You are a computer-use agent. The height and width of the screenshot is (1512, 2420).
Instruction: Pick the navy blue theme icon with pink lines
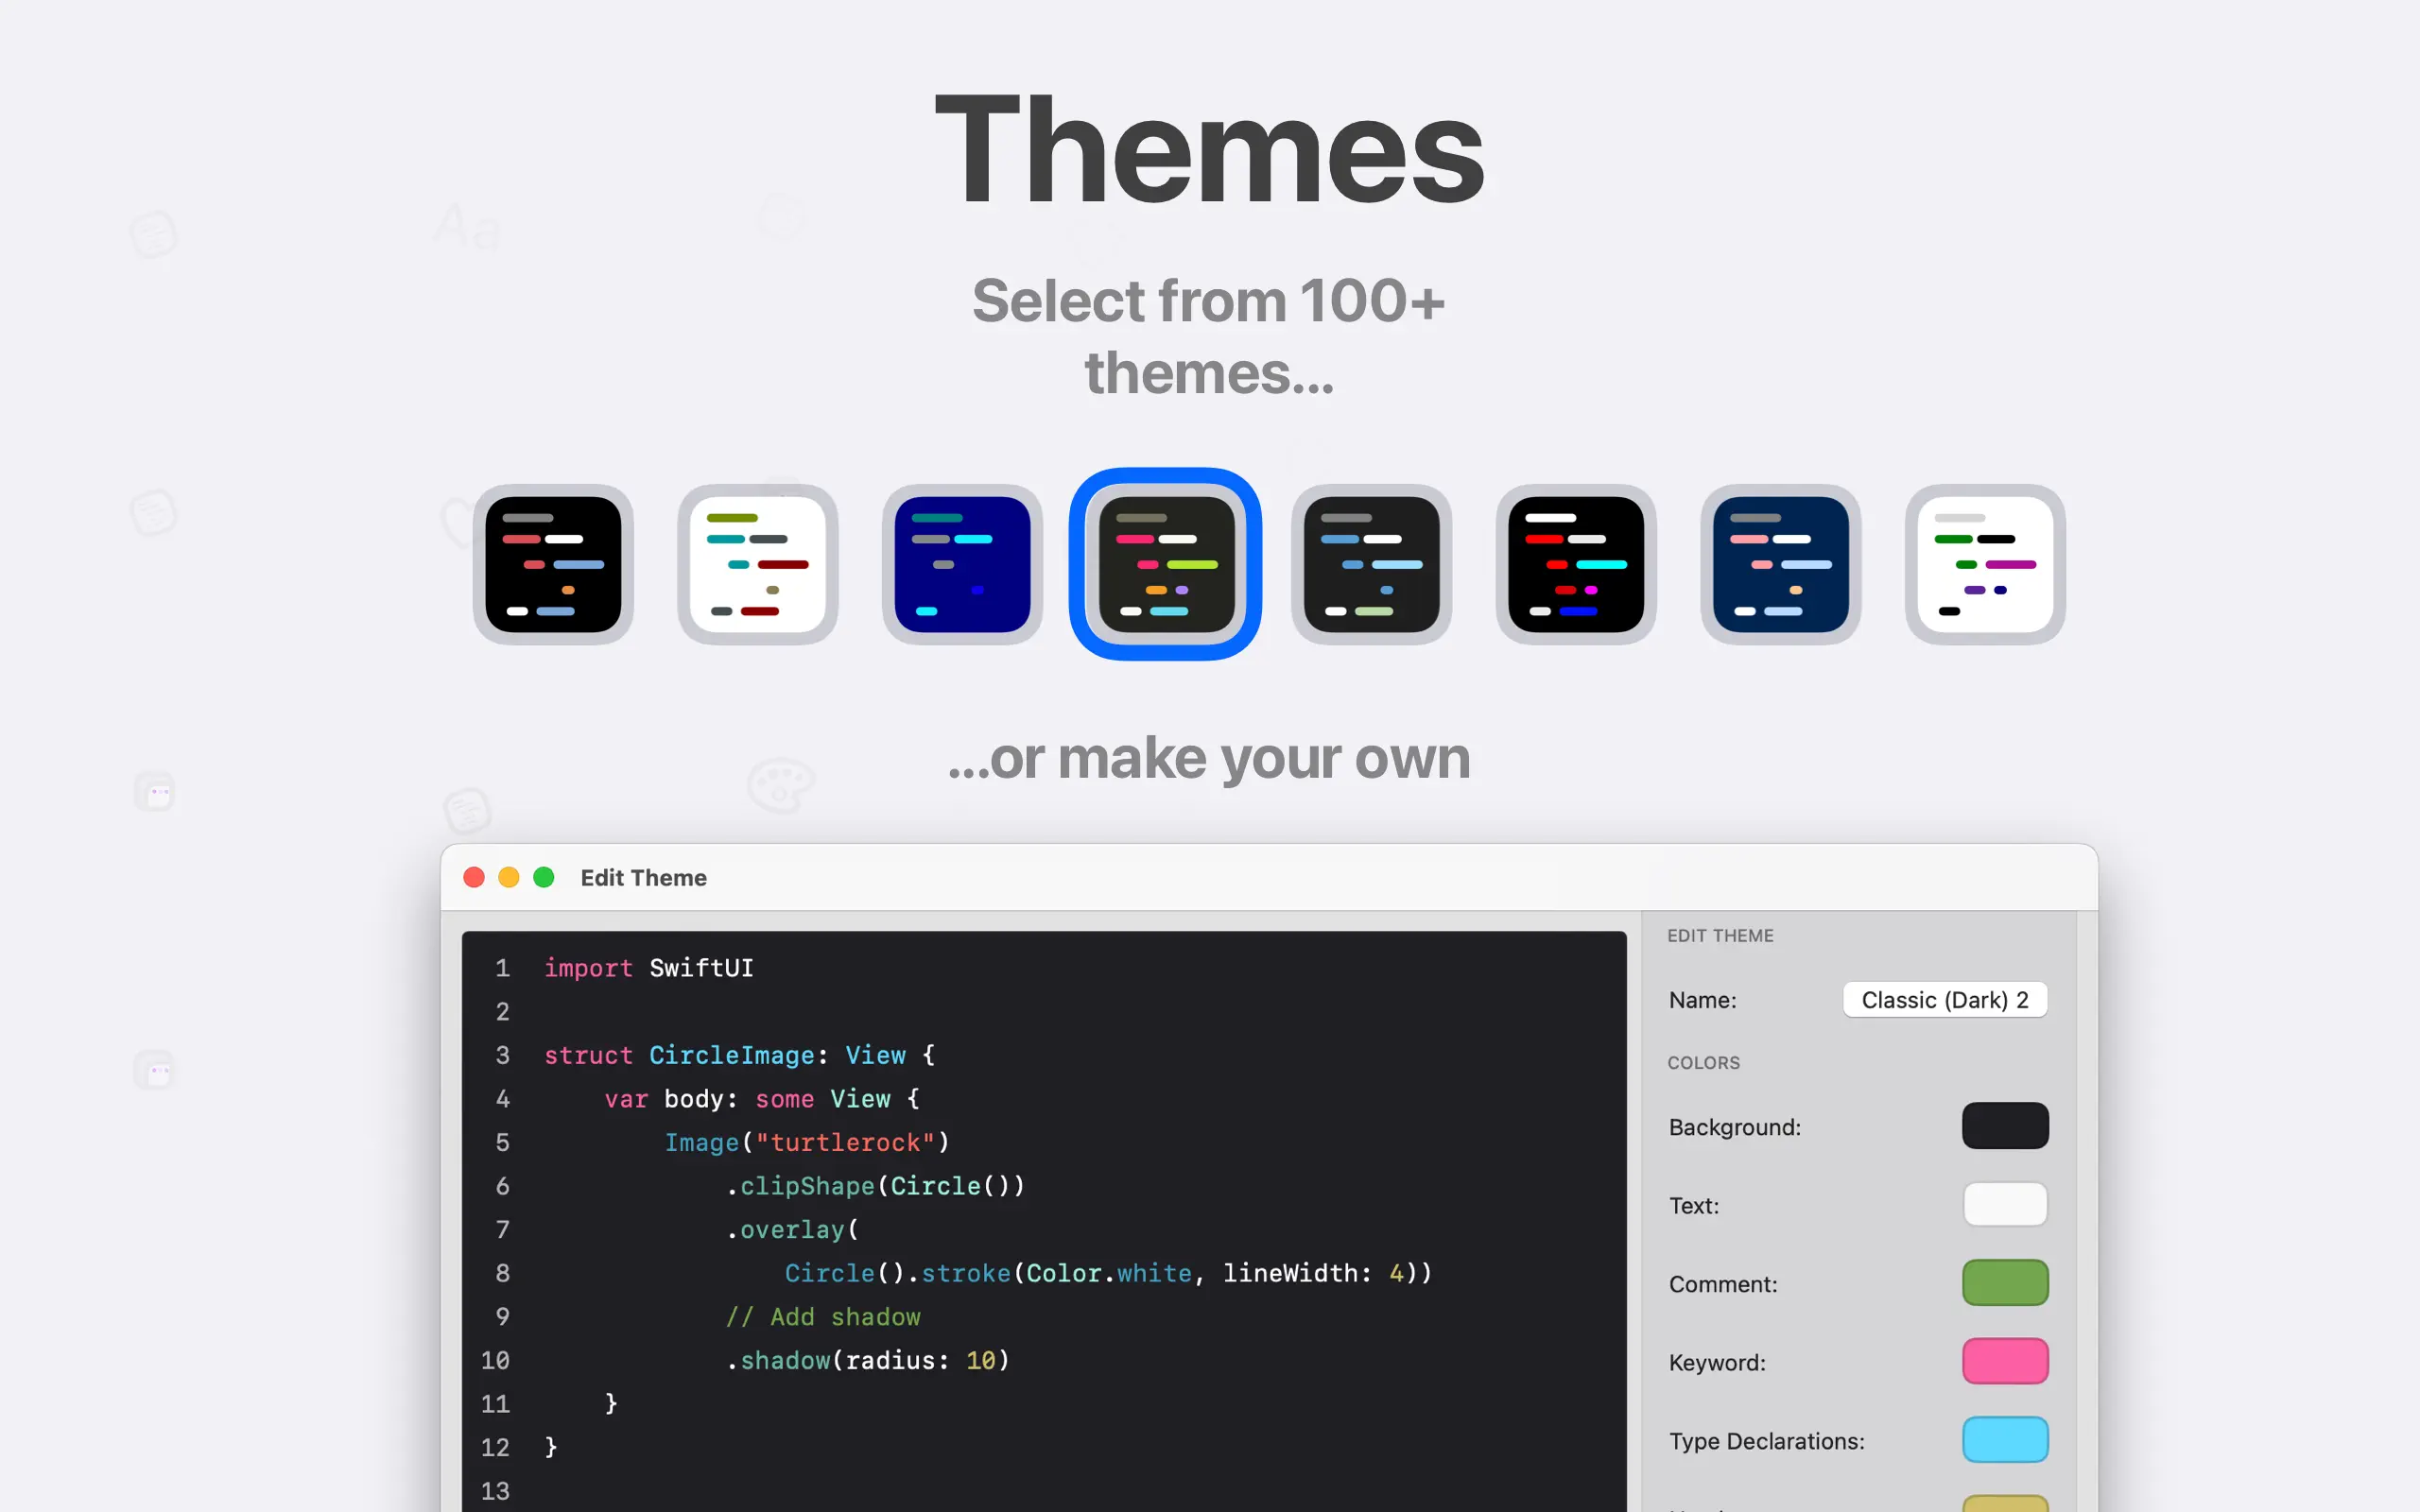(x=1780, y=564)
